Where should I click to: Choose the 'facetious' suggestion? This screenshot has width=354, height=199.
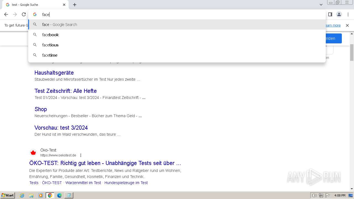pyautogui.click(x=177, y=45)
